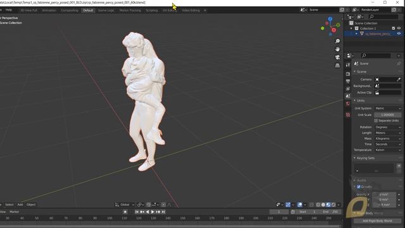The height and width of the screenshot is (228, 405).
Task: Jump to timeline start frame
Action: (137, 212)
